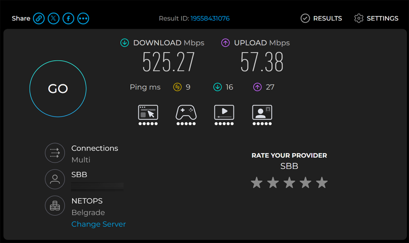Screen dimensions: 409x243
Task: Click the Change Server link
Action: point(99,224)
